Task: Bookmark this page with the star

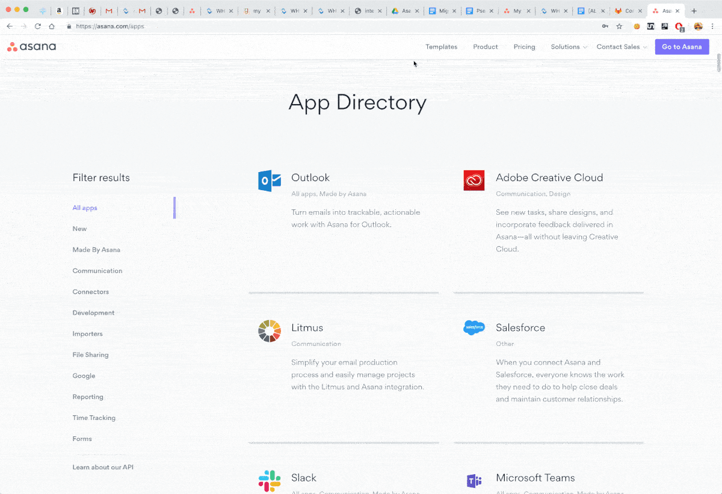Action: click(619, 26)
